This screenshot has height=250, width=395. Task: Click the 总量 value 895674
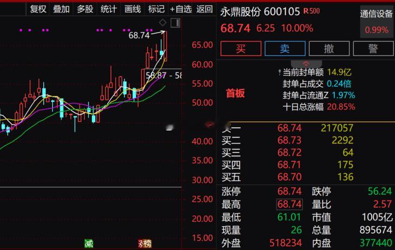[376, 230]
